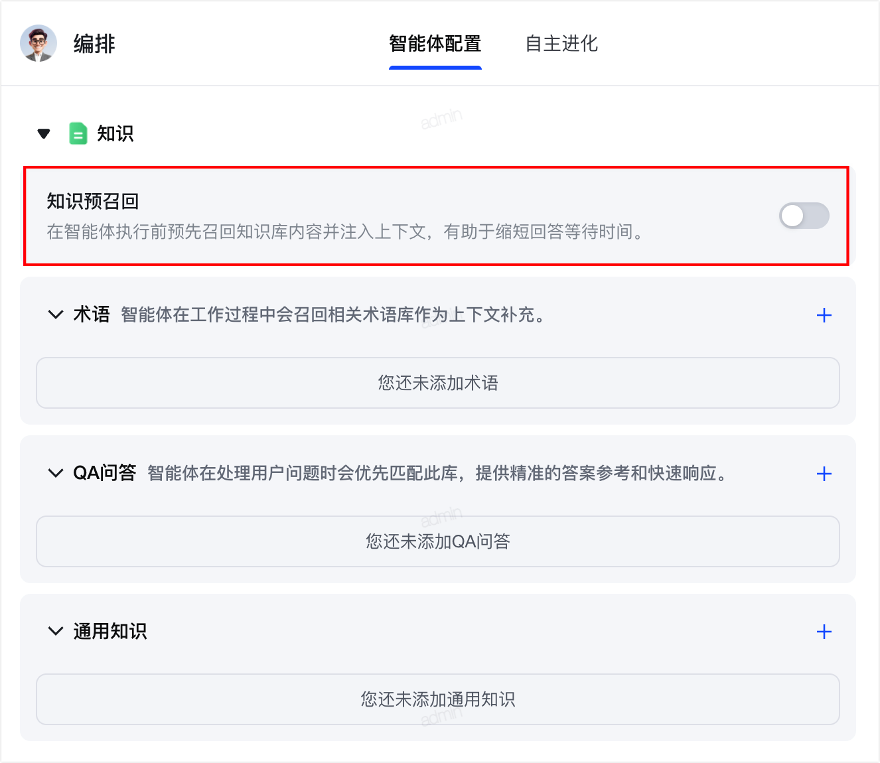Collapse the QA问答 section chevron
The height and width of the screenshot is (763, 880).
[56, 473]
